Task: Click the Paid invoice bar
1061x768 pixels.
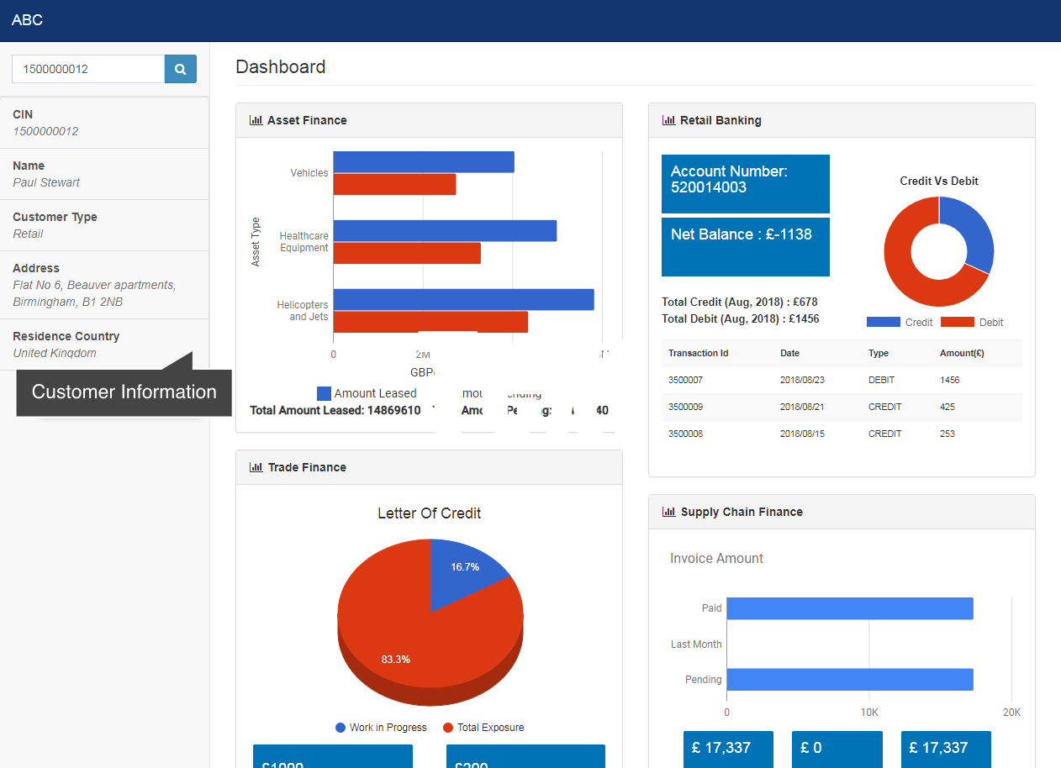Action: click(x=850, y=608)
